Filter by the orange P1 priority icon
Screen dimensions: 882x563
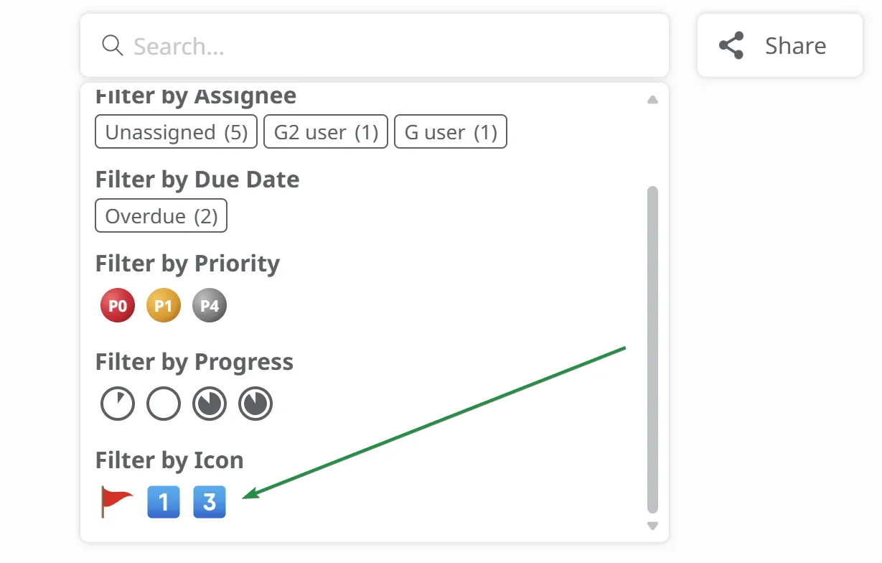(x=164, y=306)
